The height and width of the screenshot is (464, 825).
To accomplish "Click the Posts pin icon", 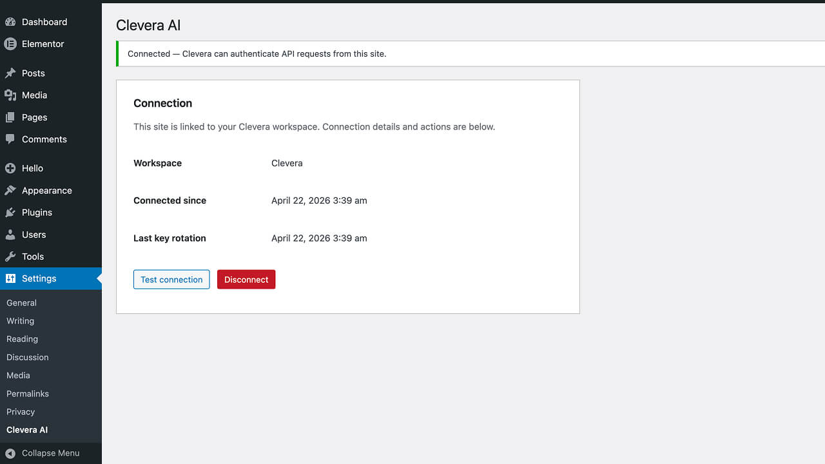I will click(11, 73).
